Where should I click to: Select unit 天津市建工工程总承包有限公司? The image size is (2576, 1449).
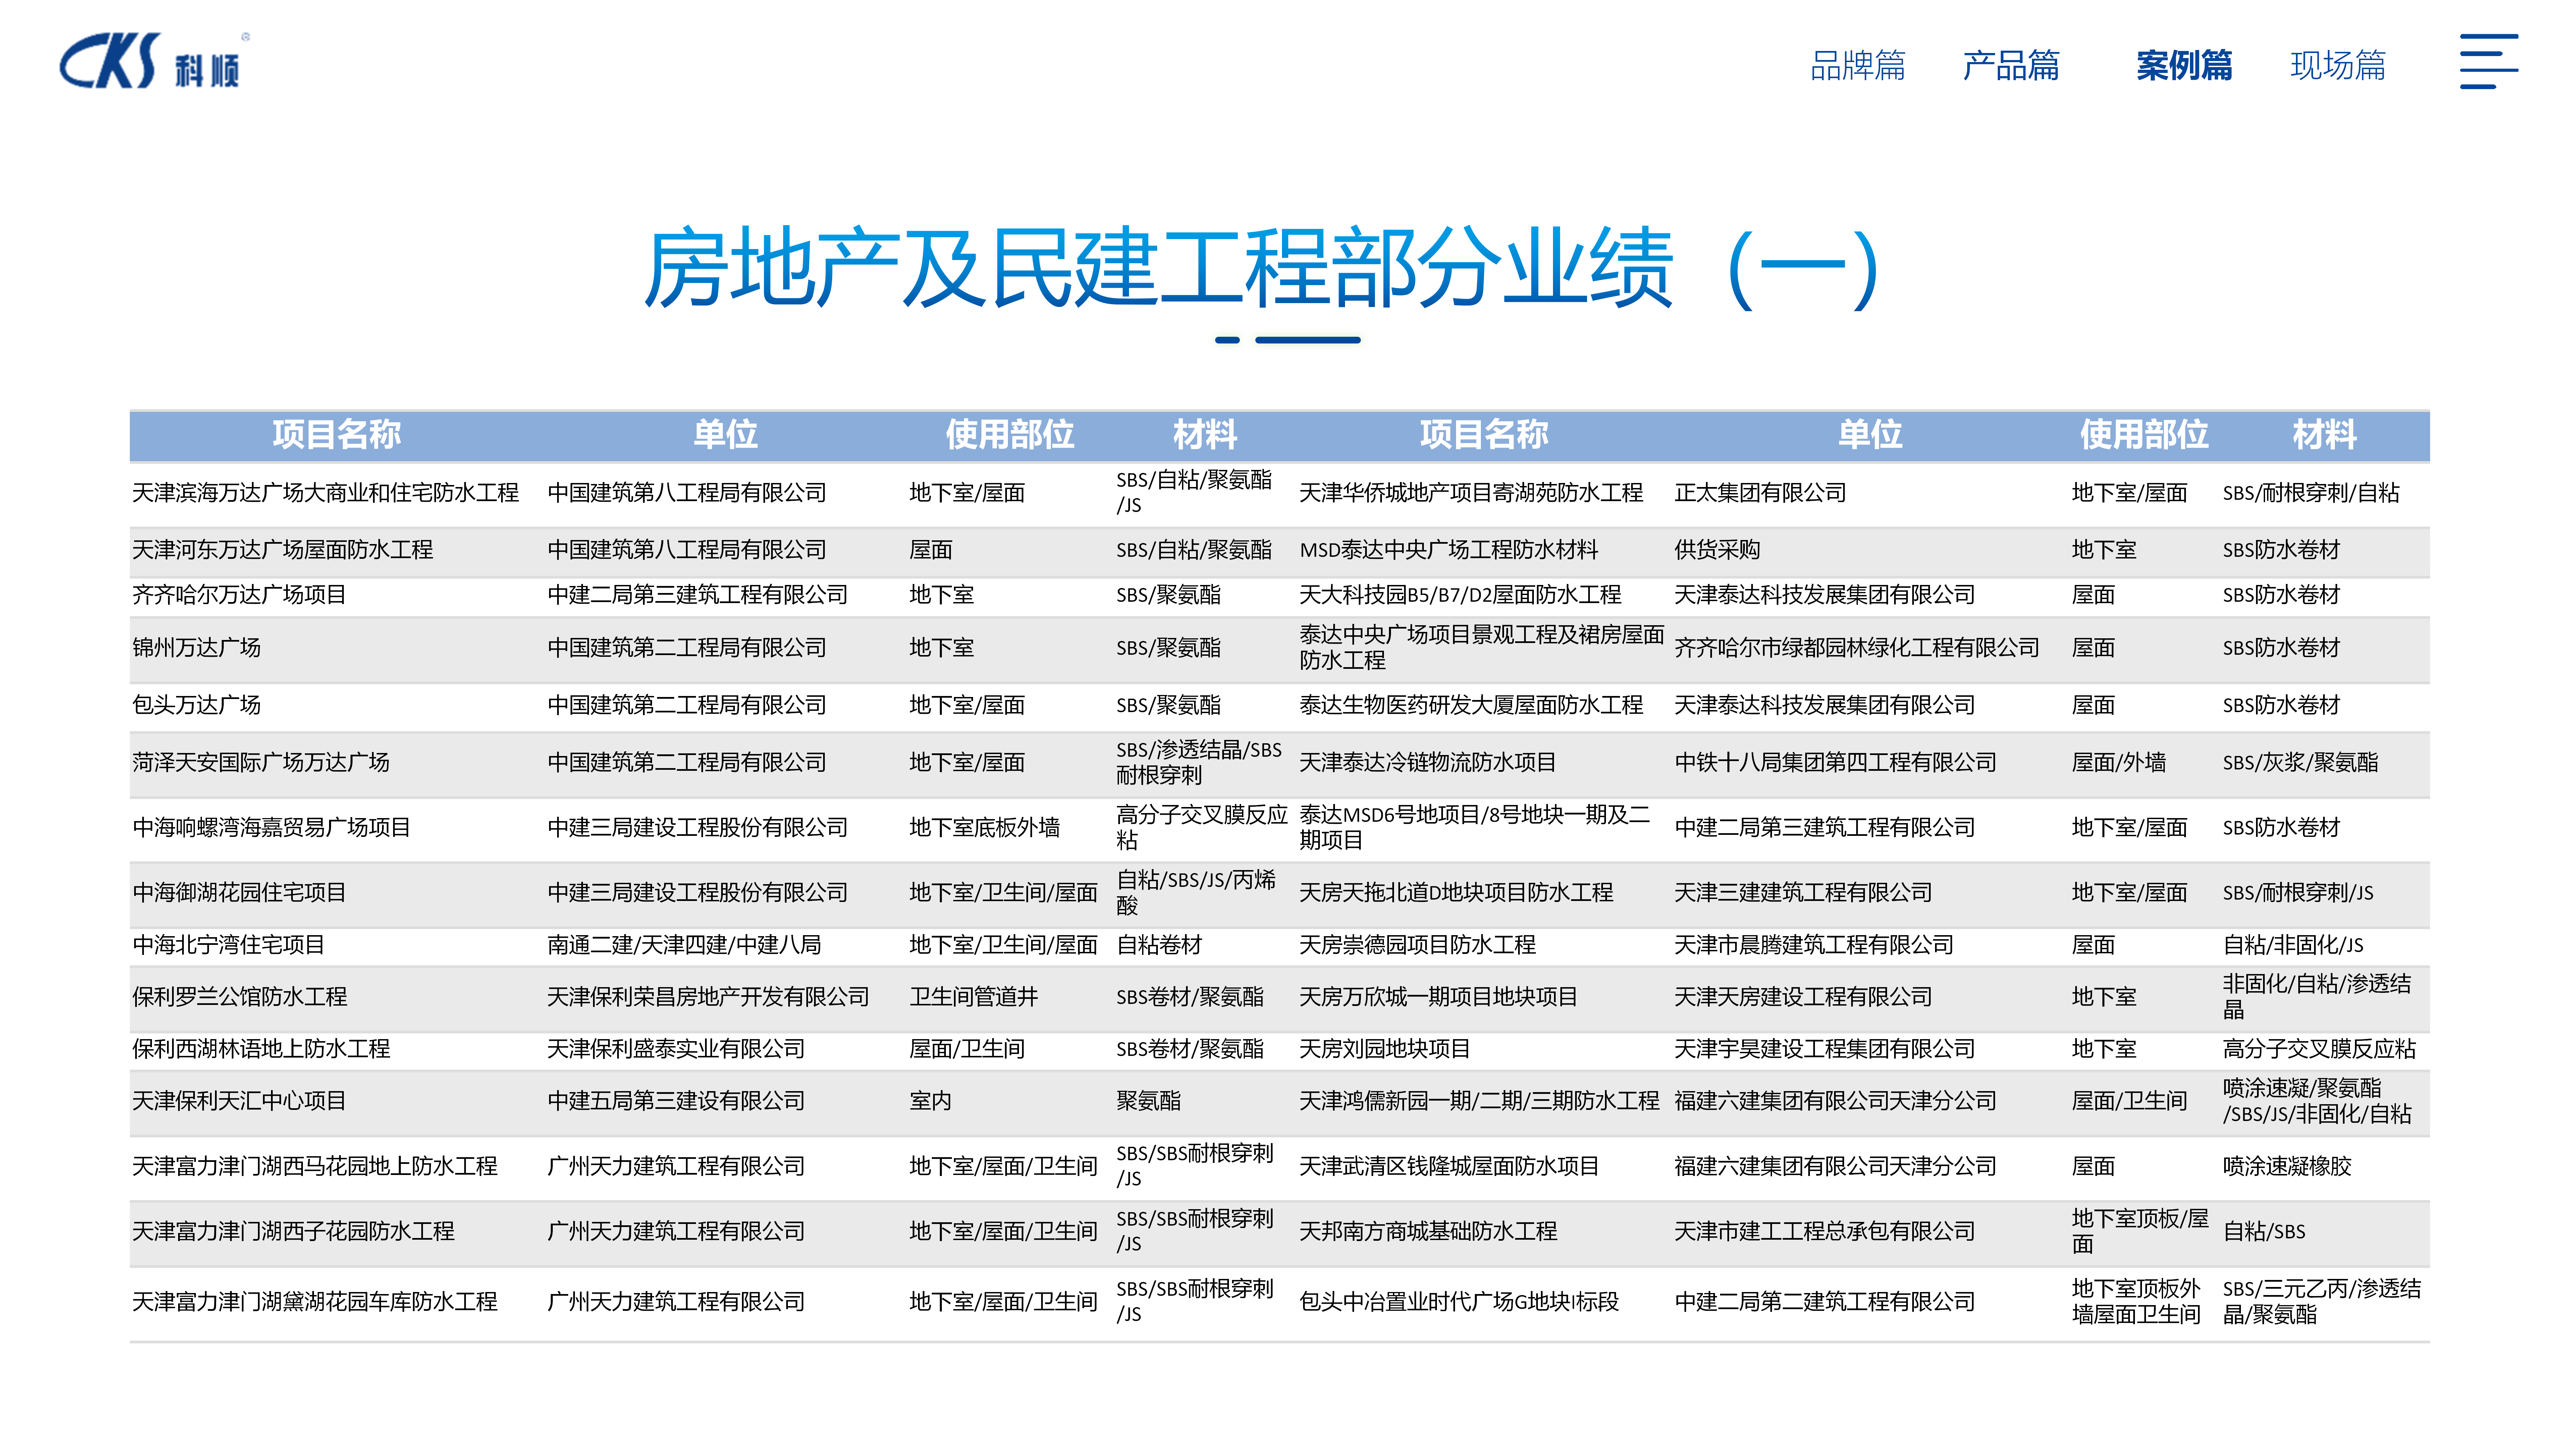pos(1825,1231)
